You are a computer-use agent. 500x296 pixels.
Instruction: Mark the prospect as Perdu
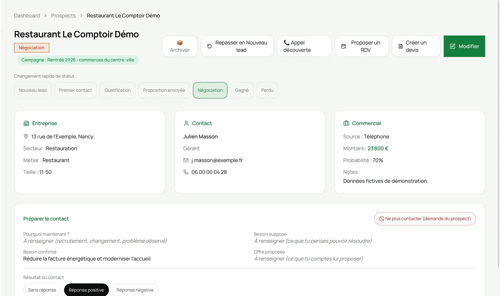(267, 90)
